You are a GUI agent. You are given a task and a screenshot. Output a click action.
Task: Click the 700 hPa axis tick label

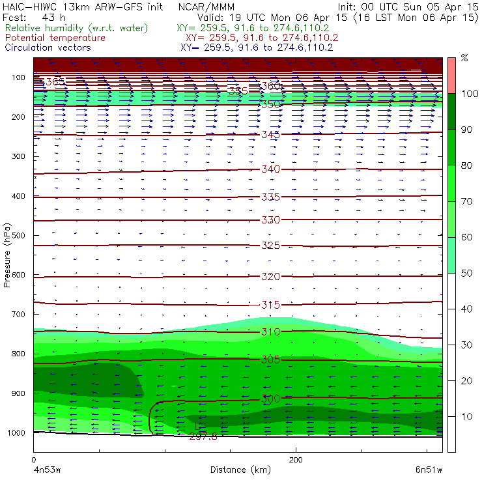pos(18,315)
